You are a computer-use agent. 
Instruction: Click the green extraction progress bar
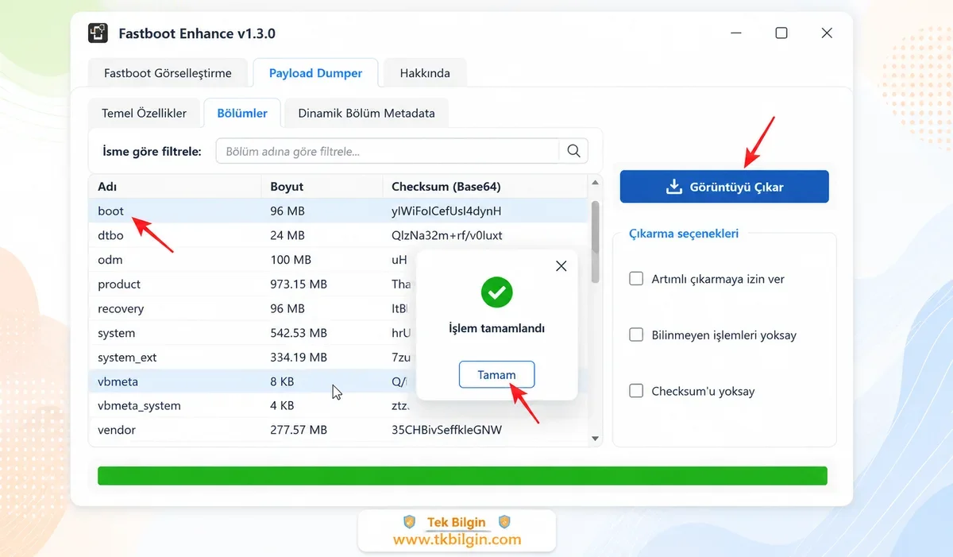462,475
